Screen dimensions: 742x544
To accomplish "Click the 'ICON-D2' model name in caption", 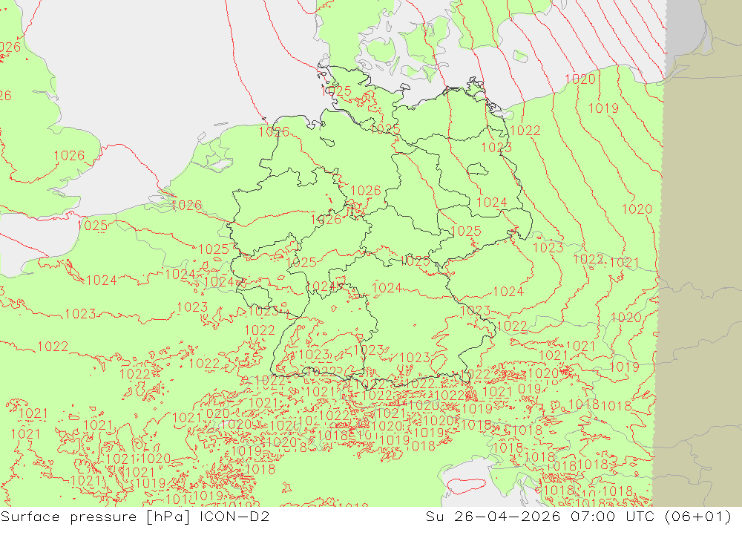I will click(x=234, y=516).
